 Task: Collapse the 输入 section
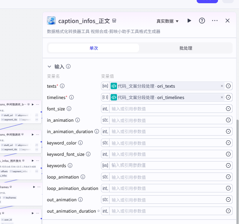click(49, 66)
